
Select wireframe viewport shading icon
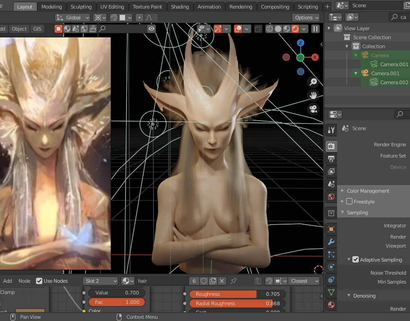[269, 29]
